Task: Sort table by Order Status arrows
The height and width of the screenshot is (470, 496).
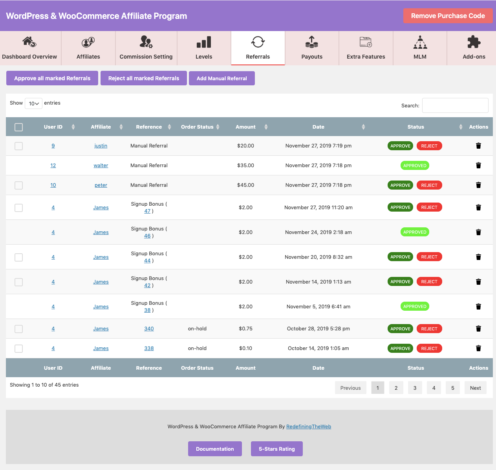Action: pos(218,127)
